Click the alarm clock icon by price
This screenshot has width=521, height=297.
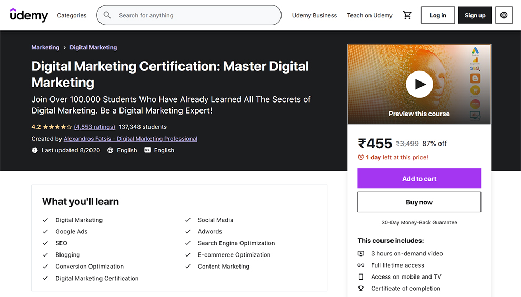[x=361, y=157]
